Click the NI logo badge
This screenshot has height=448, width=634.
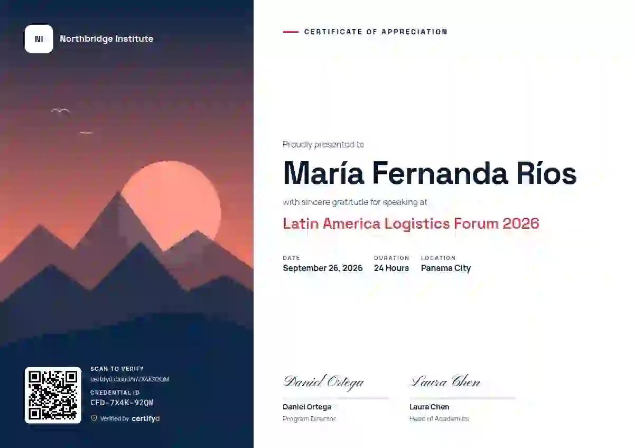pyautogui.click(x=39, y=39)
